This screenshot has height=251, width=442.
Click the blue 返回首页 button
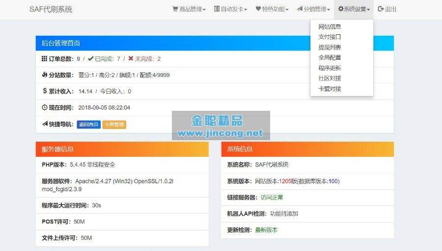[89, 125]
